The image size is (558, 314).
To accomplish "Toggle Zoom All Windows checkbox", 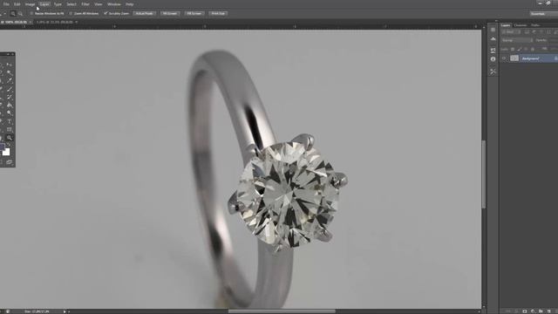I will click(71, 14).
